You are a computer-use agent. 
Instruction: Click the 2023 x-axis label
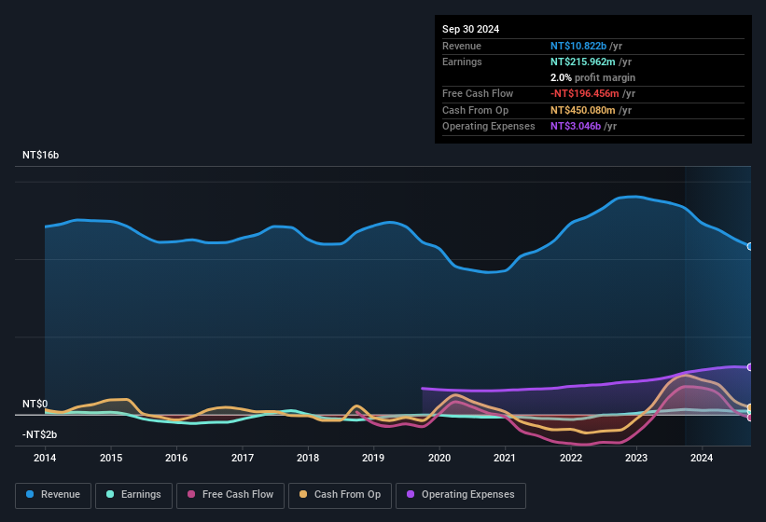coord(636,458)
